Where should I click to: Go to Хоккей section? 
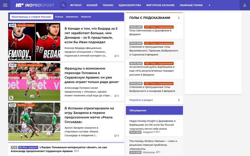point(92,5)
